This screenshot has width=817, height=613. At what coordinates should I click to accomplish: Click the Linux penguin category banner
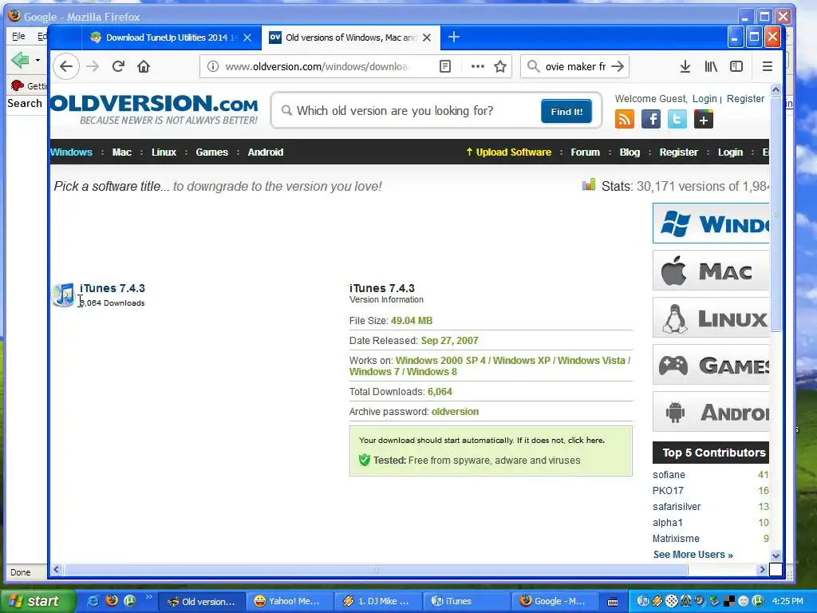coord(711,318)
